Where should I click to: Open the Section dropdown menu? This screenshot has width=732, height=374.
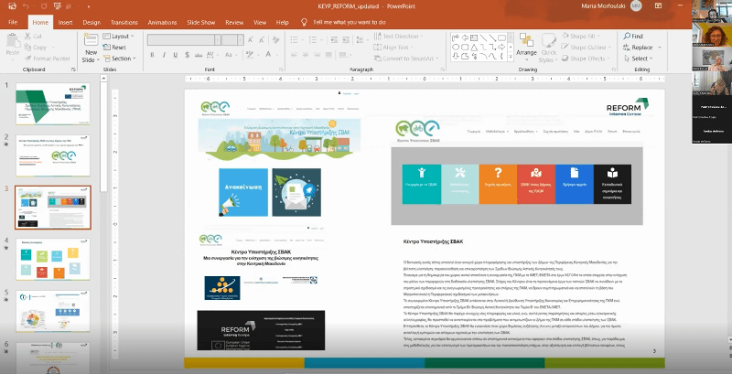click(x=120, y=59)
